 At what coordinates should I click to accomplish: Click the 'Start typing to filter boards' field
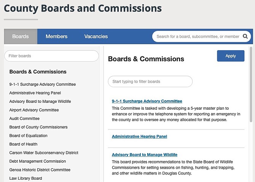[x=150, y=81]
